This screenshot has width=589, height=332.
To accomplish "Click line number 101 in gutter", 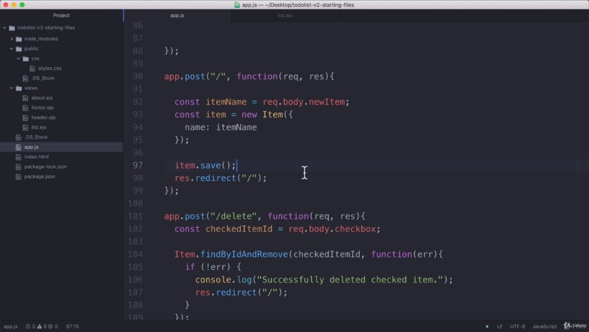I will [x=135, y=216].
